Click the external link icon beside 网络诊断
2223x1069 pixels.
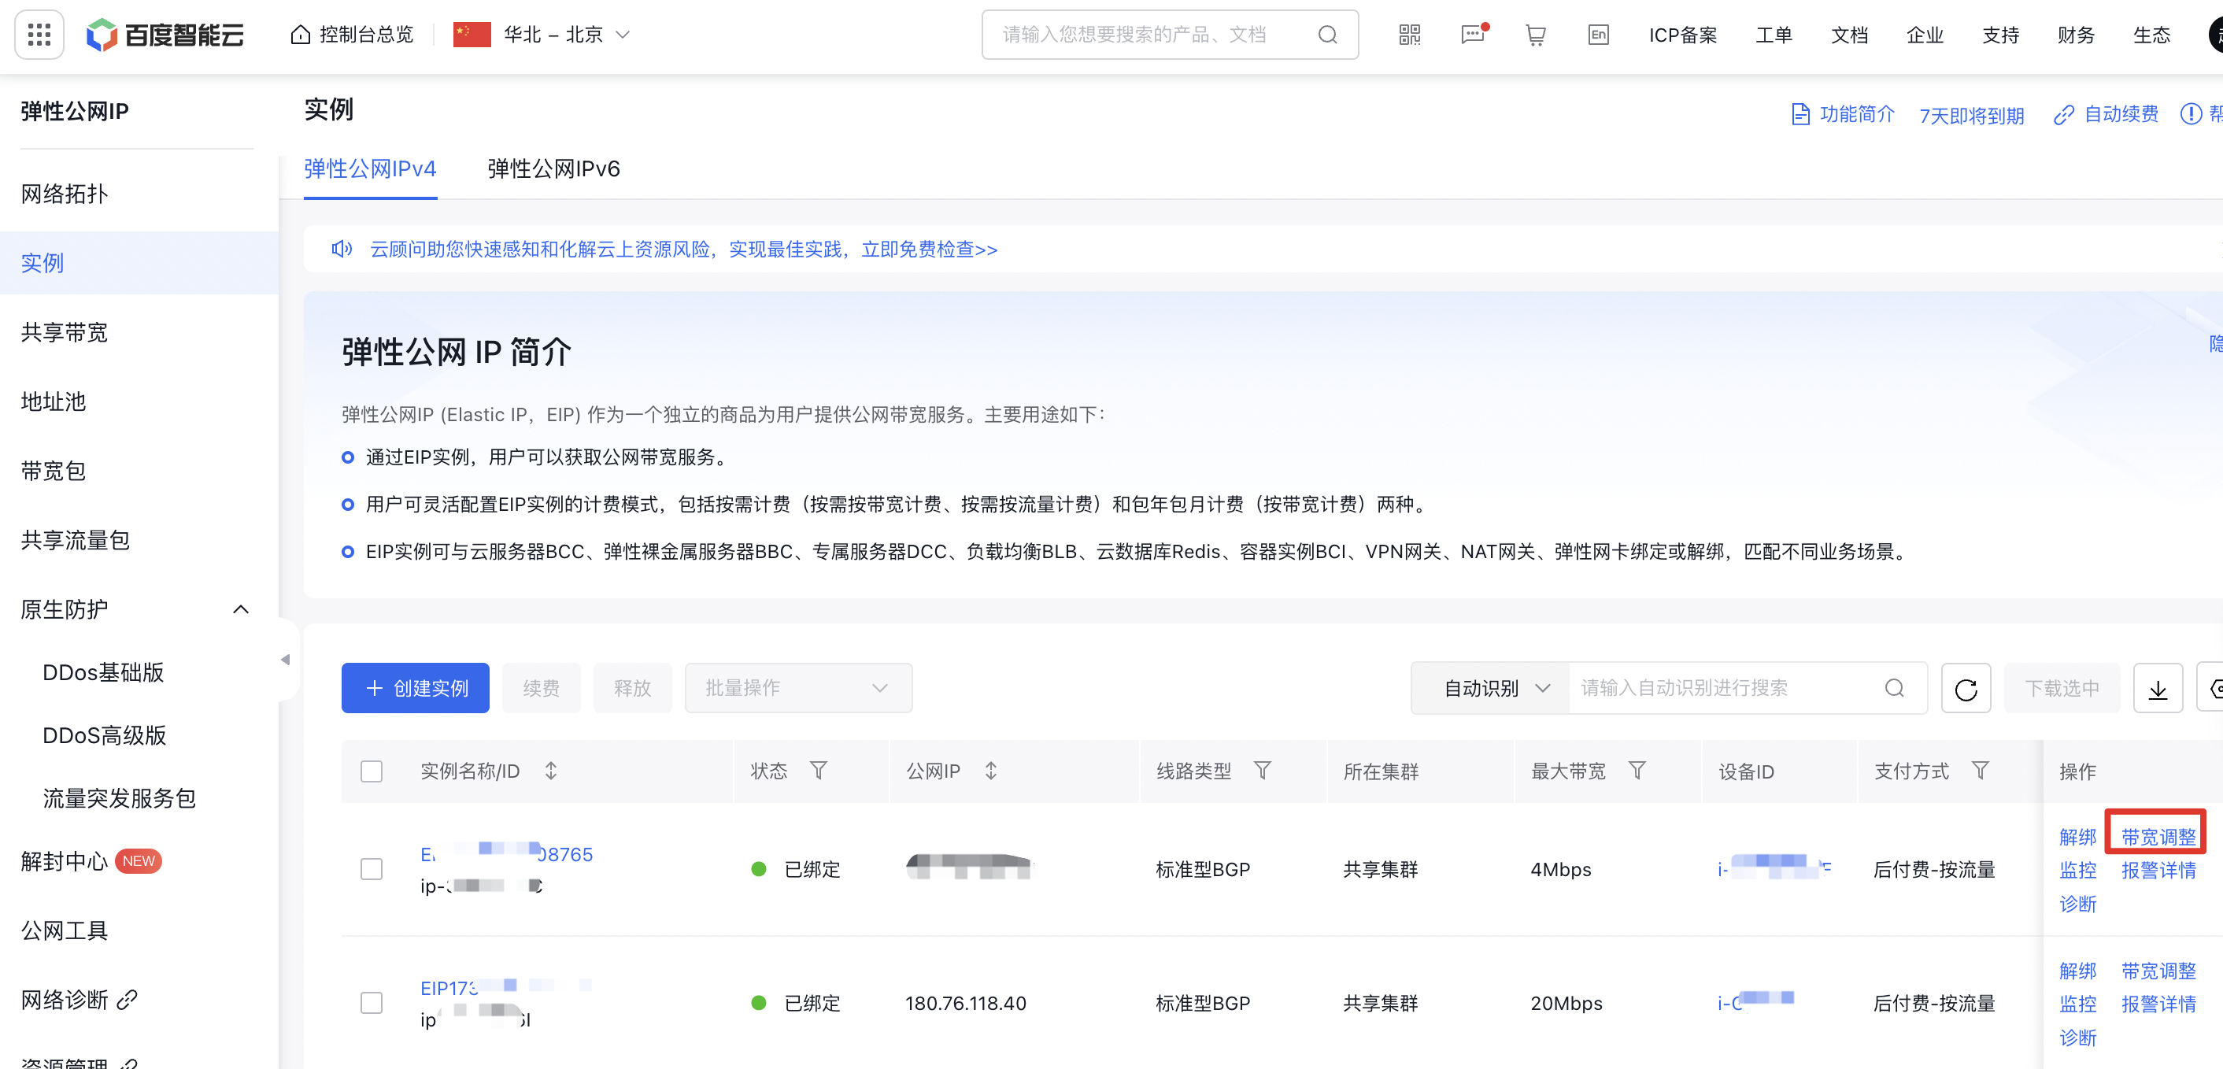[x=128, y=1000]
